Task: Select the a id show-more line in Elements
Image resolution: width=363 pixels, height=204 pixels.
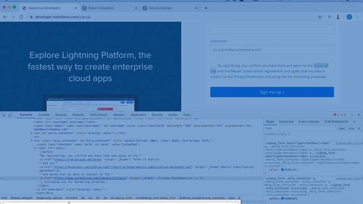Action: 70,189
